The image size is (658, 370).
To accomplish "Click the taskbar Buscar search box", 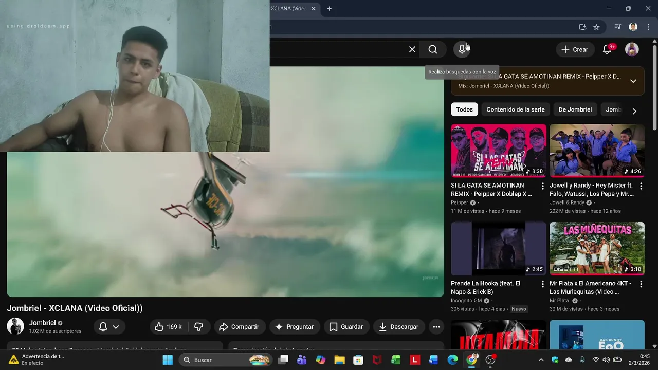I will [x=226, y=360].
